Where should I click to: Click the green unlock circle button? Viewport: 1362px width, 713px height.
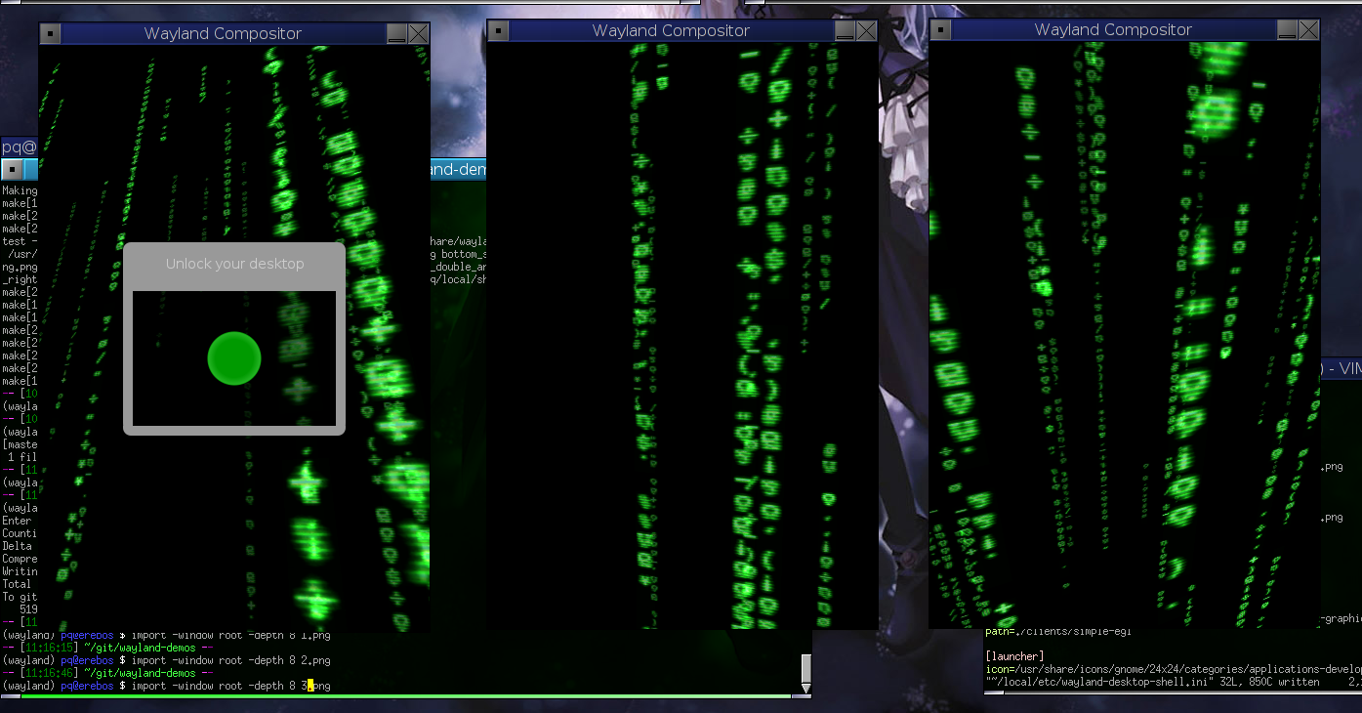(234, 358)
